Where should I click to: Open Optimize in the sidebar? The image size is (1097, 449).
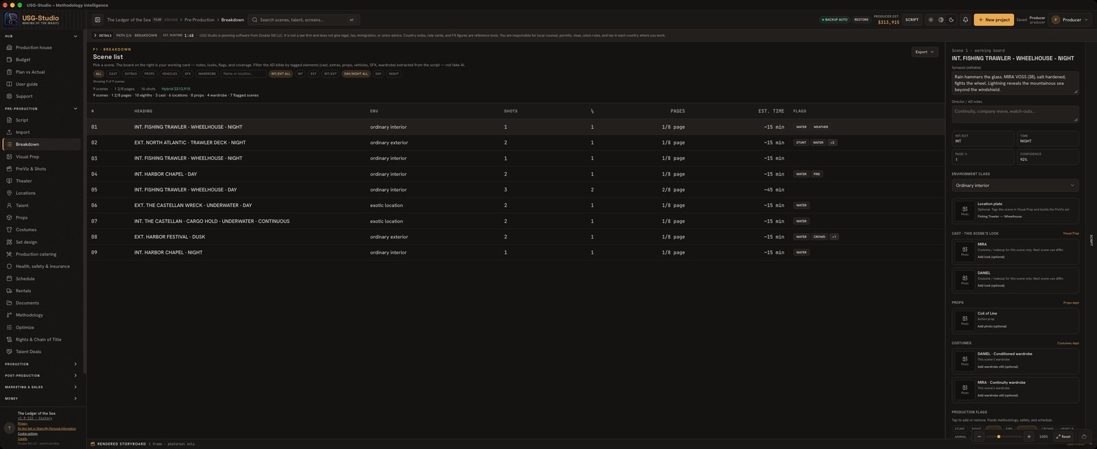(x=41, y=327)
